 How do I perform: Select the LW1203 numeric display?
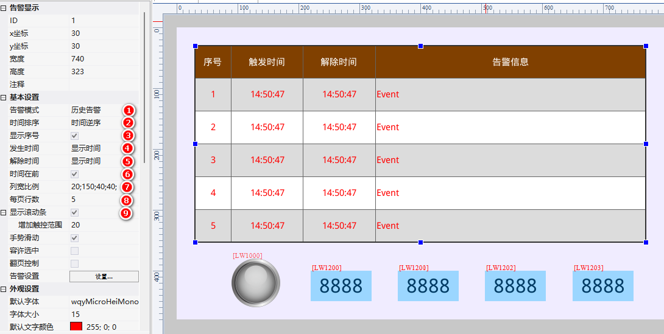pyautogui.click(x=602, y=286)
